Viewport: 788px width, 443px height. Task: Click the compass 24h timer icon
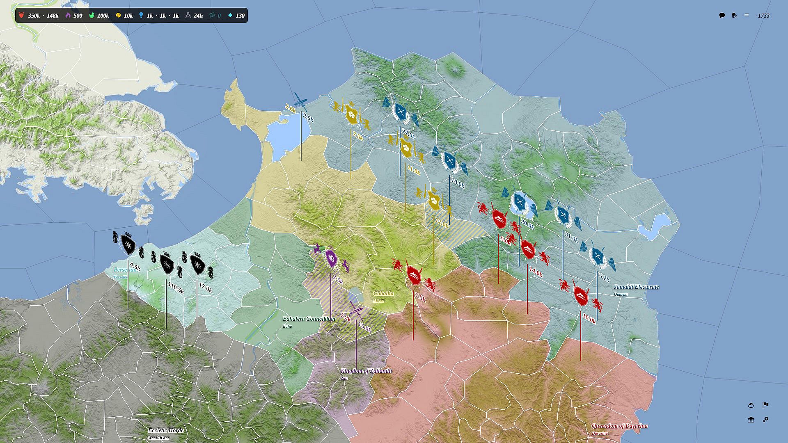tap(188, 16)
